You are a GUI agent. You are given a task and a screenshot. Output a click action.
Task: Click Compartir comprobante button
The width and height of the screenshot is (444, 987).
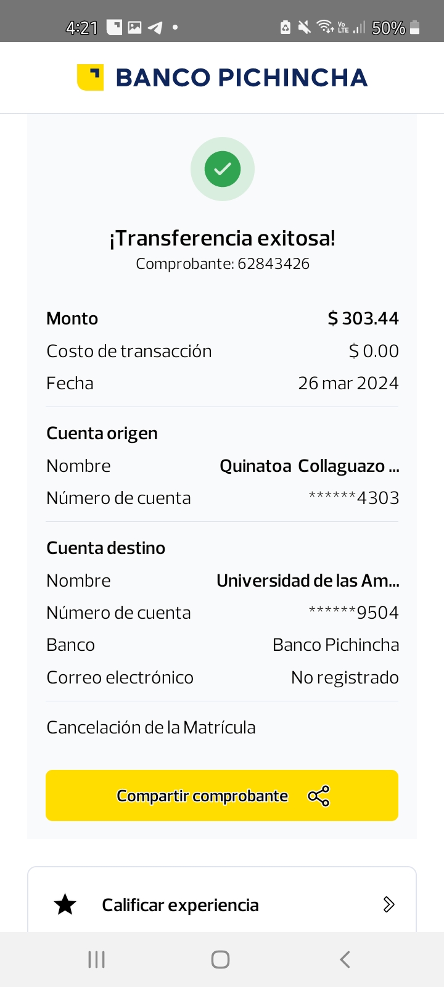[x=203, y=796]
